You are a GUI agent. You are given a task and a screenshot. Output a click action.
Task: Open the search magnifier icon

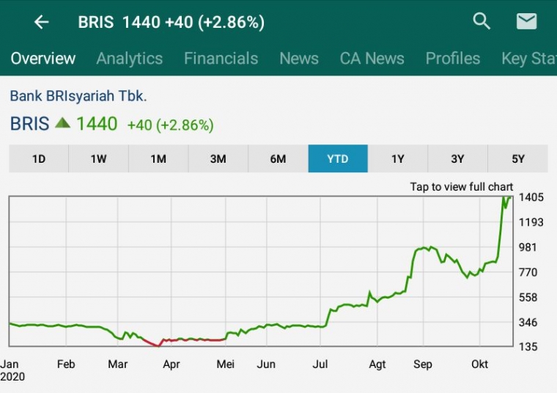pyautogui.click(x=482, y=21)
